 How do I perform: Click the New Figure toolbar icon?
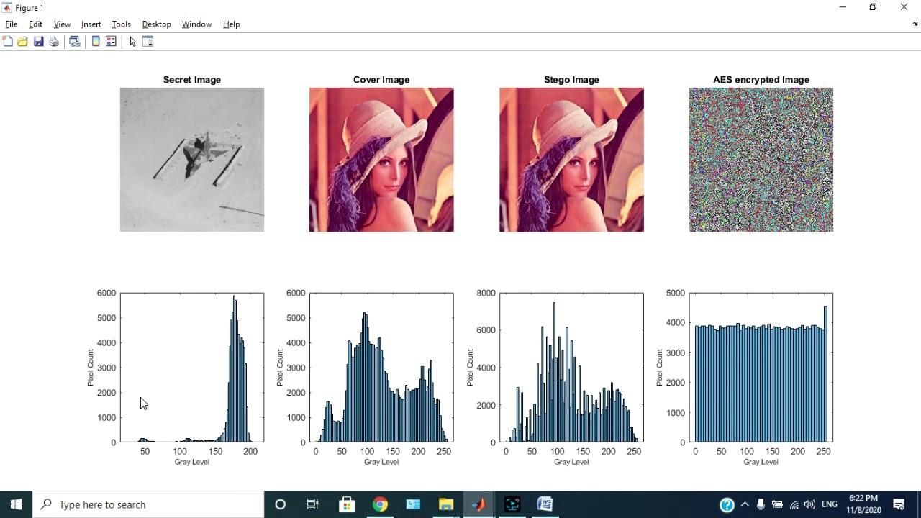pyautogui.click(x=7, y=42)
